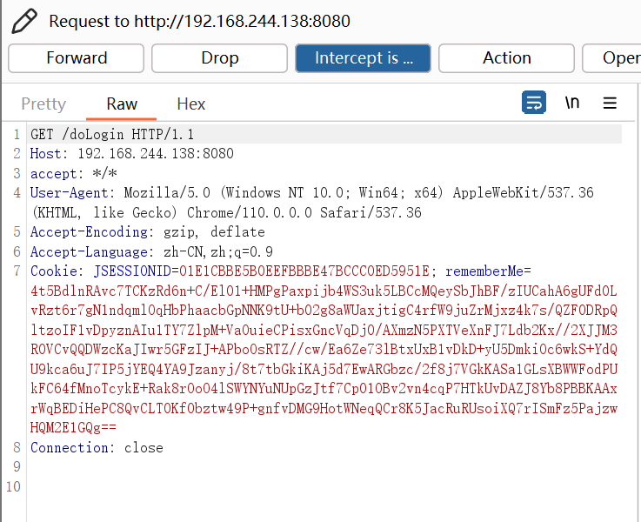Click the close value of Connection
The image size is (641, 522).
point(144,447)
